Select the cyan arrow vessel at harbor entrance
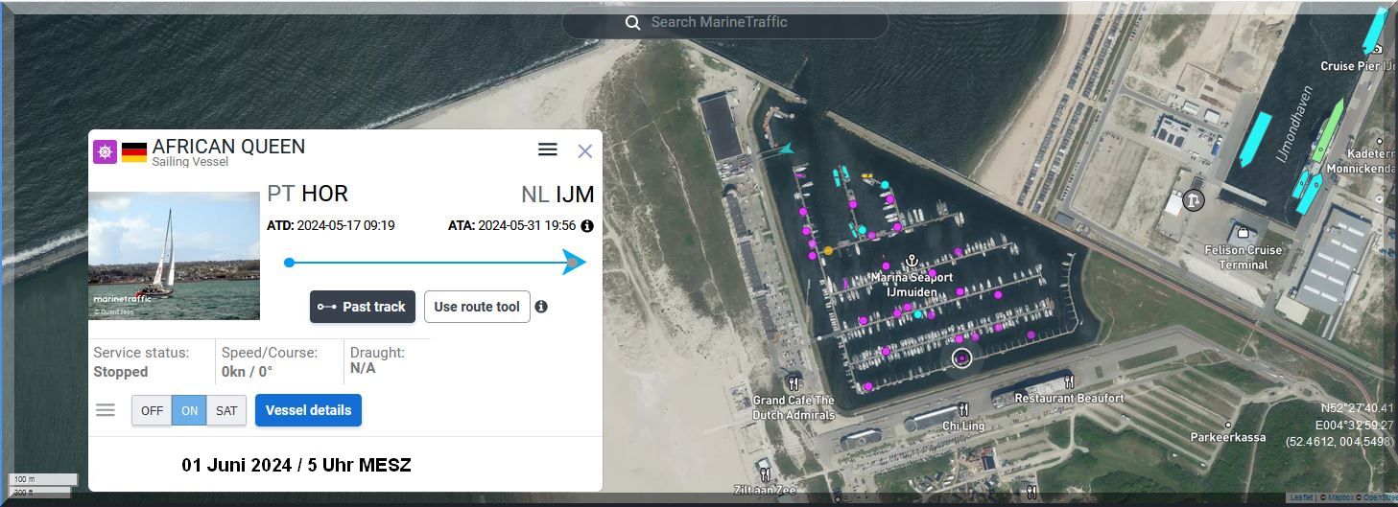 tap(786, 149)
